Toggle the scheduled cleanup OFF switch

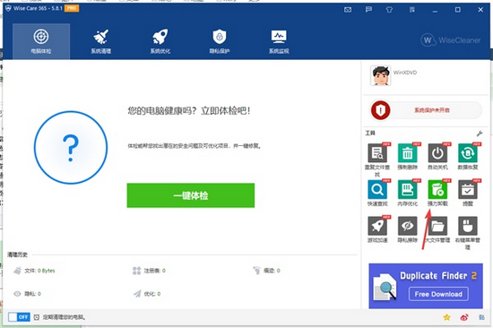click(19, 317)
